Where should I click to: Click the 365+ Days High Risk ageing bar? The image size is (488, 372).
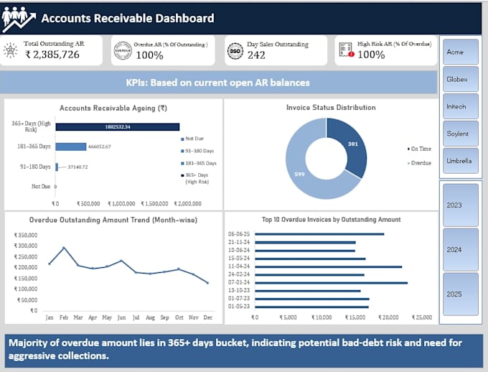118,127
